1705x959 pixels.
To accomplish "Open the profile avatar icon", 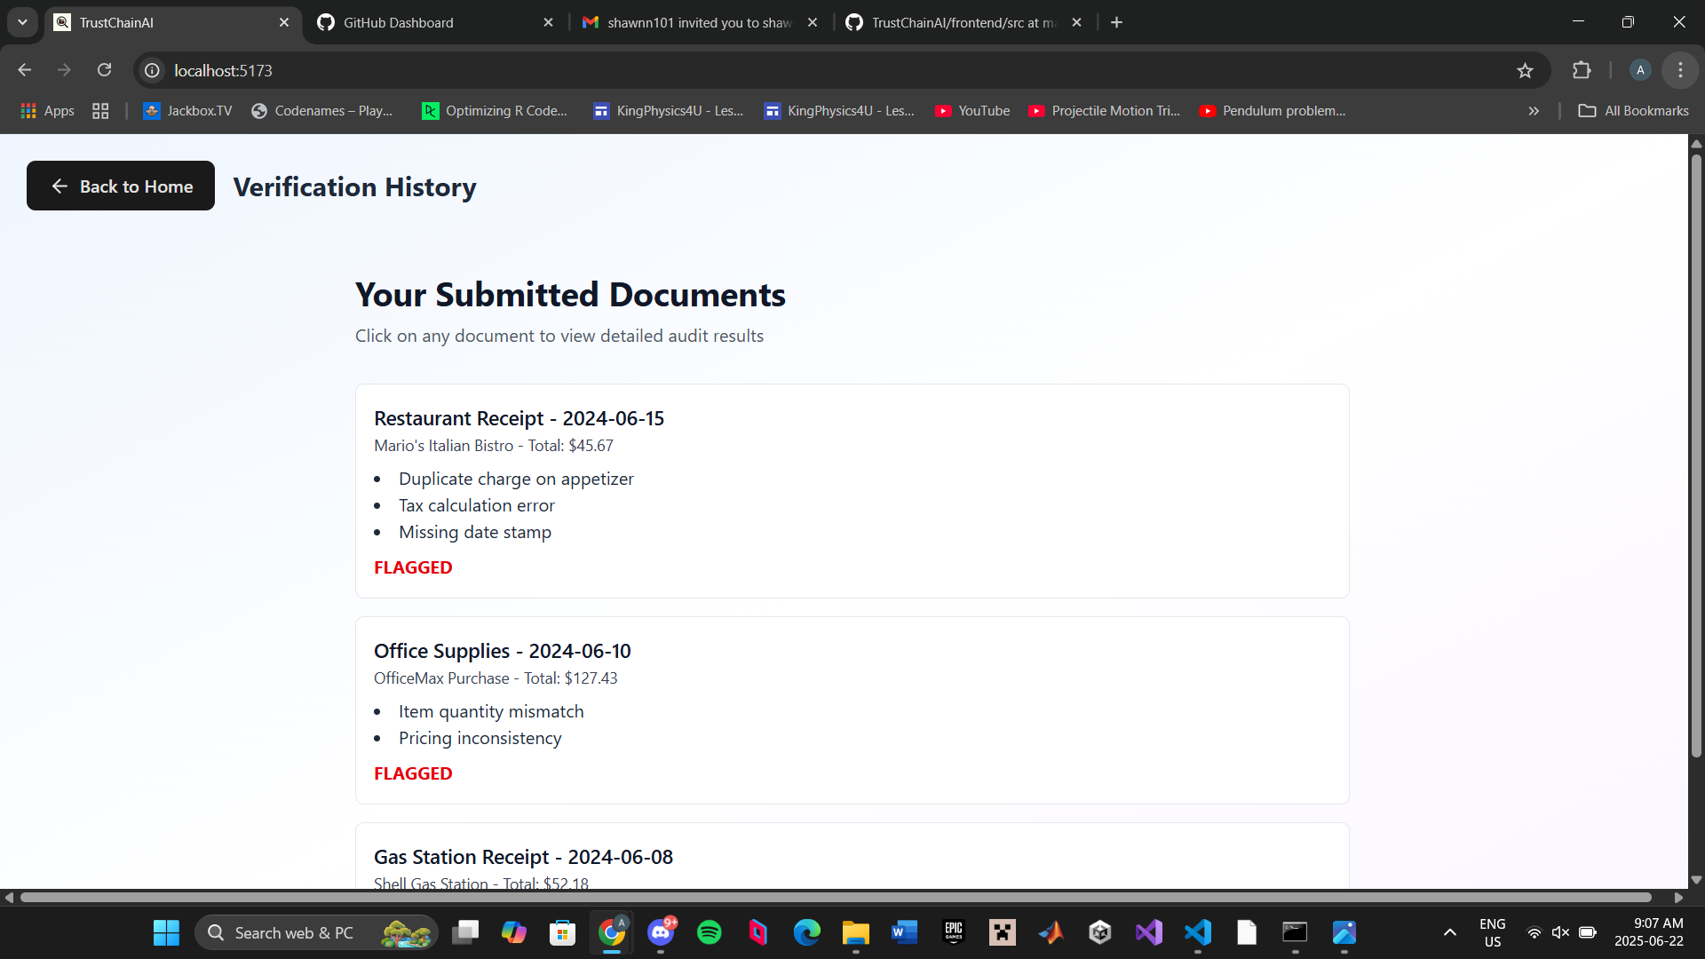I will [x=1640, y=70].
